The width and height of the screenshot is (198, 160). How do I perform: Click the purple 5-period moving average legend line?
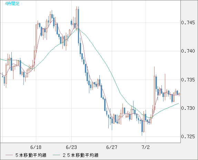(x=9, y=155)
